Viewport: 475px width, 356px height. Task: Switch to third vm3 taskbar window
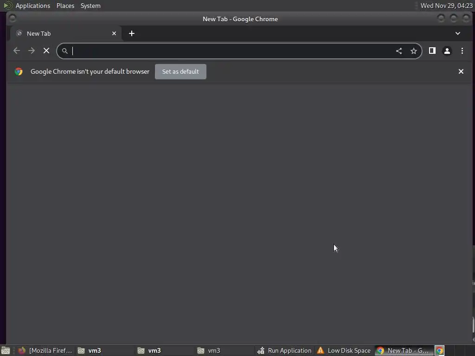coord(225,350)
